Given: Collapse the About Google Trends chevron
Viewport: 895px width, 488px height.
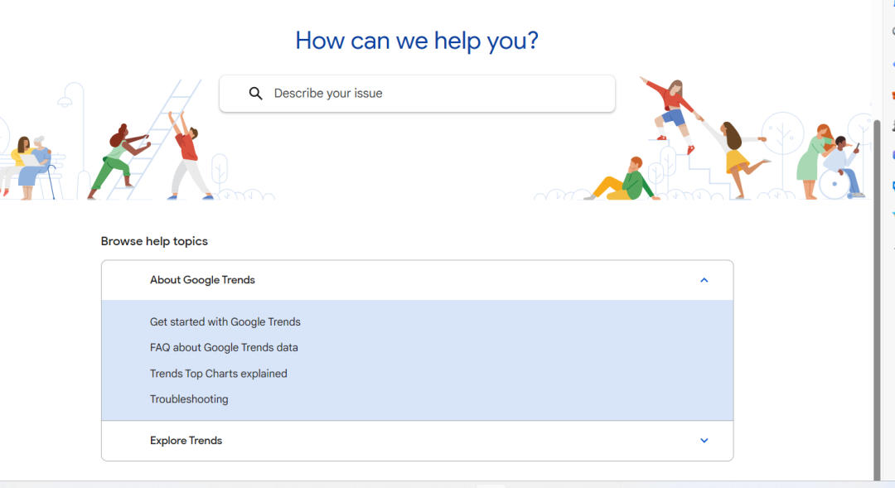Looking at the screenshot, I should pyautogui.click(x=704, y=280).
